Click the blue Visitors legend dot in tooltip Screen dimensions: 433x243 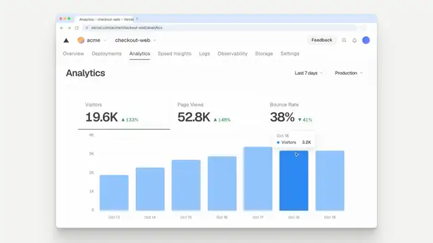click(278, 142)
